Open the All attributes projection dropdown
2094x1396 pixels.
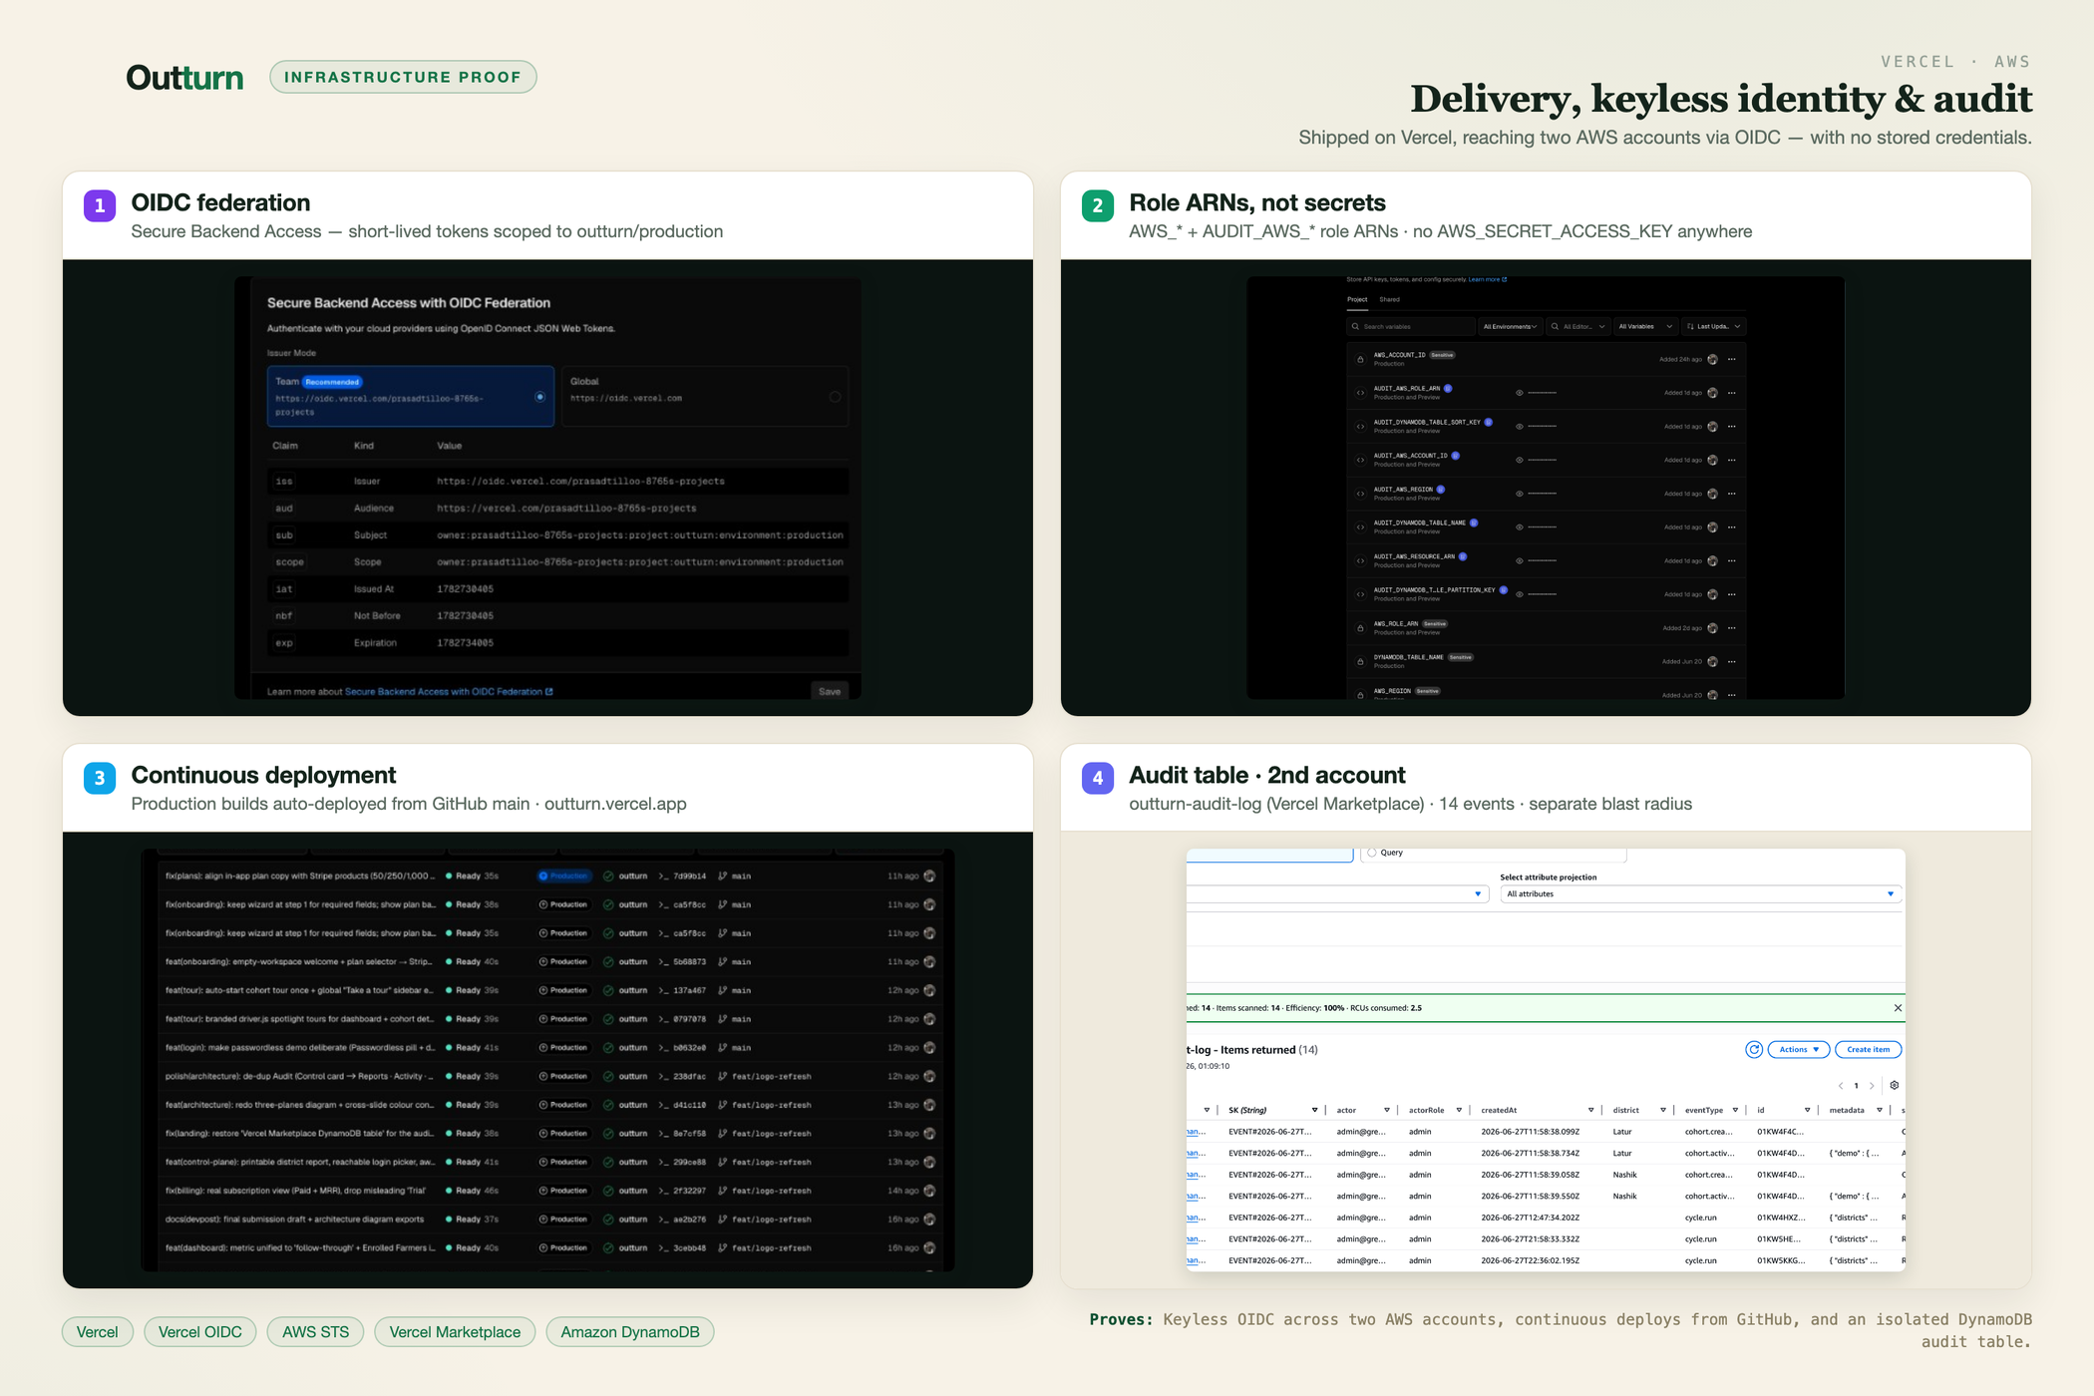click(1701, 894)
